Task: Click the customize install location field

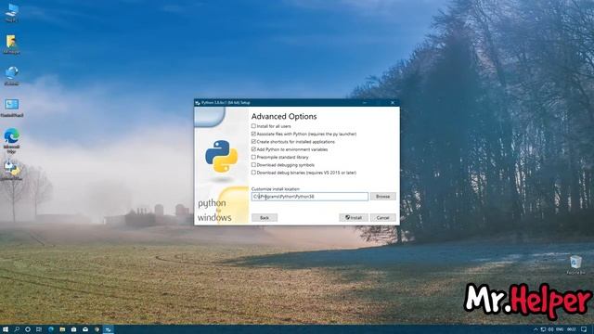Action: coord(309,197)
